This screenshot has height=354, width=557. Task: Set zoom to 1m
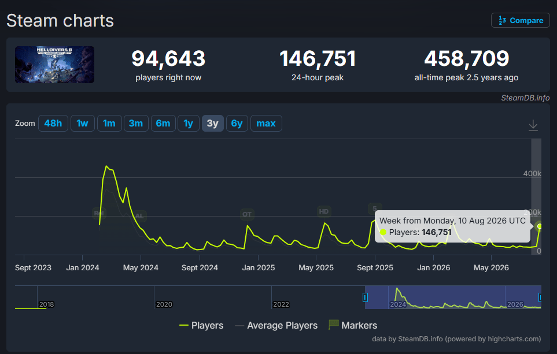click(109, 124)
